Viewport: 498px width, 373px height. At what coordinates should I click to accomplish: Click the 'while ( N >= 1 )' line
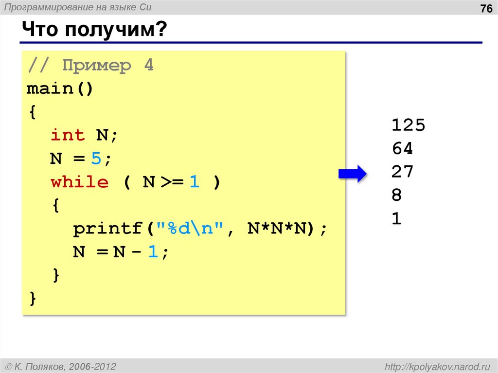(135, 182)
